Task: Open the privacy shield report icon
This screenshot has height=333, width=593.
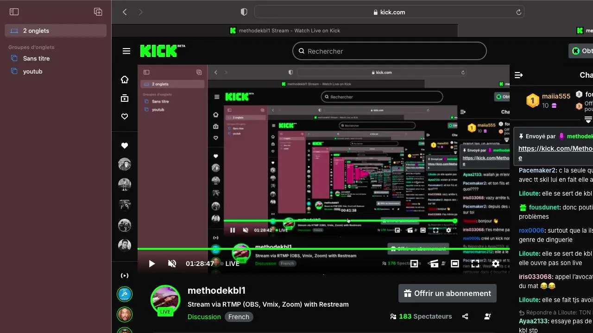Action: (x=244, y=12)
